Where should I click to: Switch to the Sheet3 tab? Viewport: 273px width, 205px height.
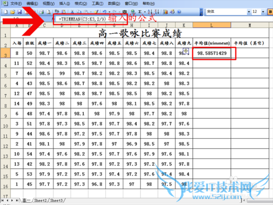56,201
